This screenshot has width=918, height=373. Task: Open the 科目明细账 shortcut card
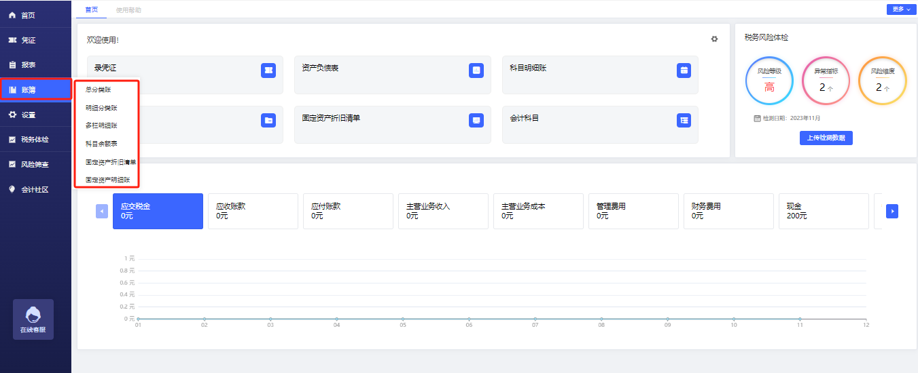600,75
